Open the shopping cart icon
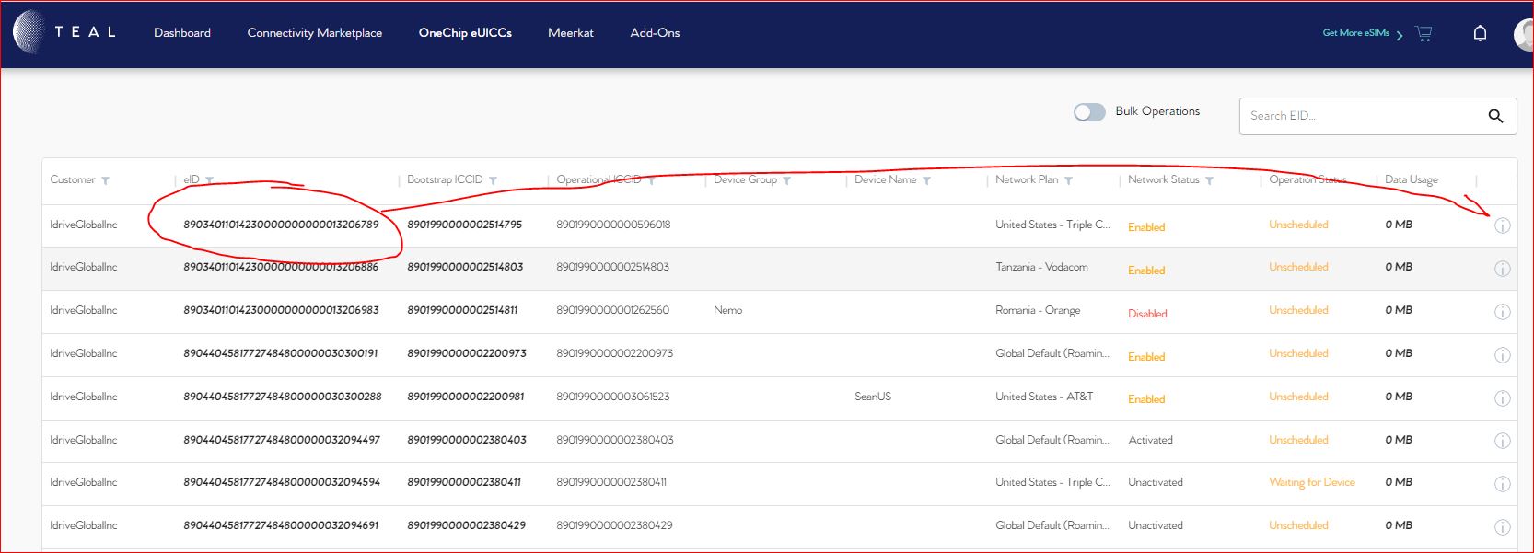The width and height of the screenshot is (1534, 553). [1424, 33]
